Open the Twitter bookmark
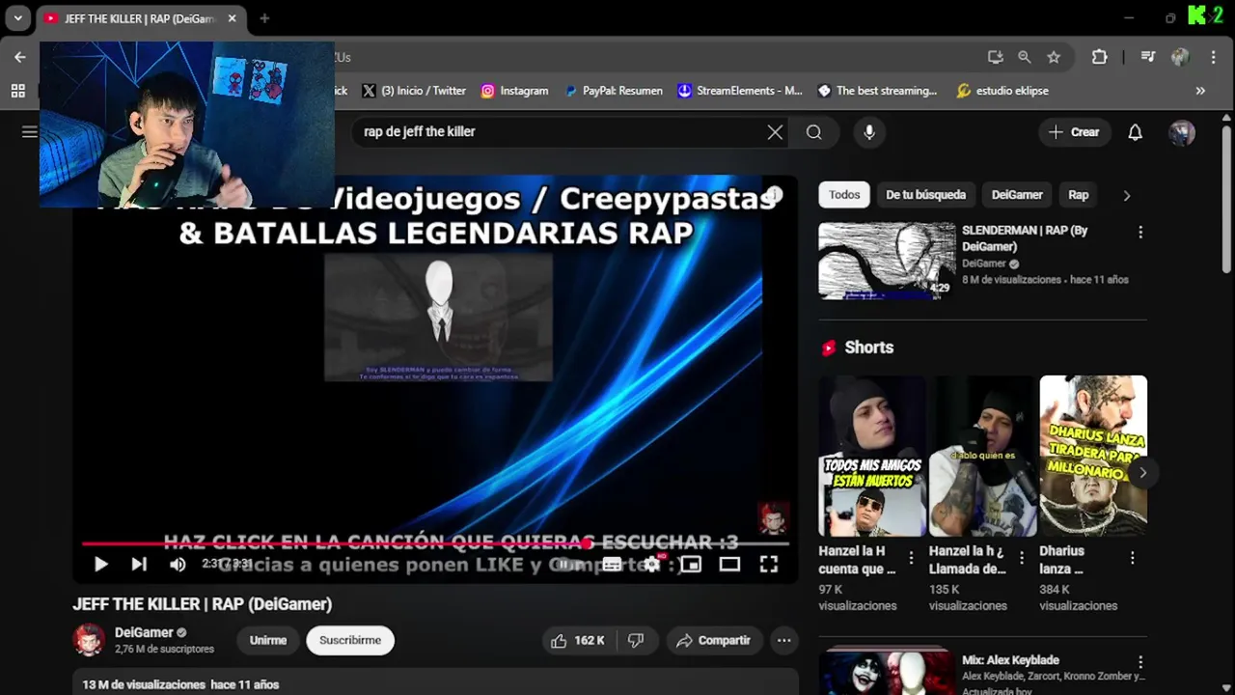 [x=414, y=91]
